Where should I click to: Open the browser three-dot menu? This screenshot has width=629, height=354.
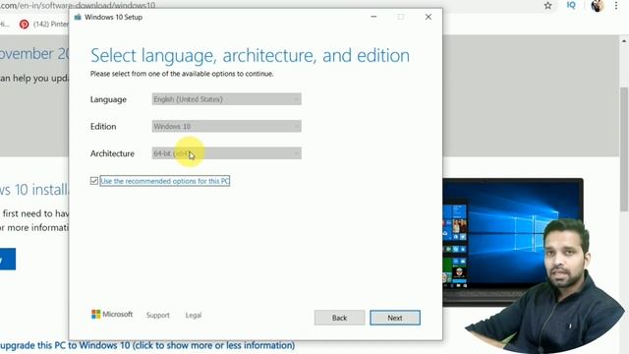[616, 6]
